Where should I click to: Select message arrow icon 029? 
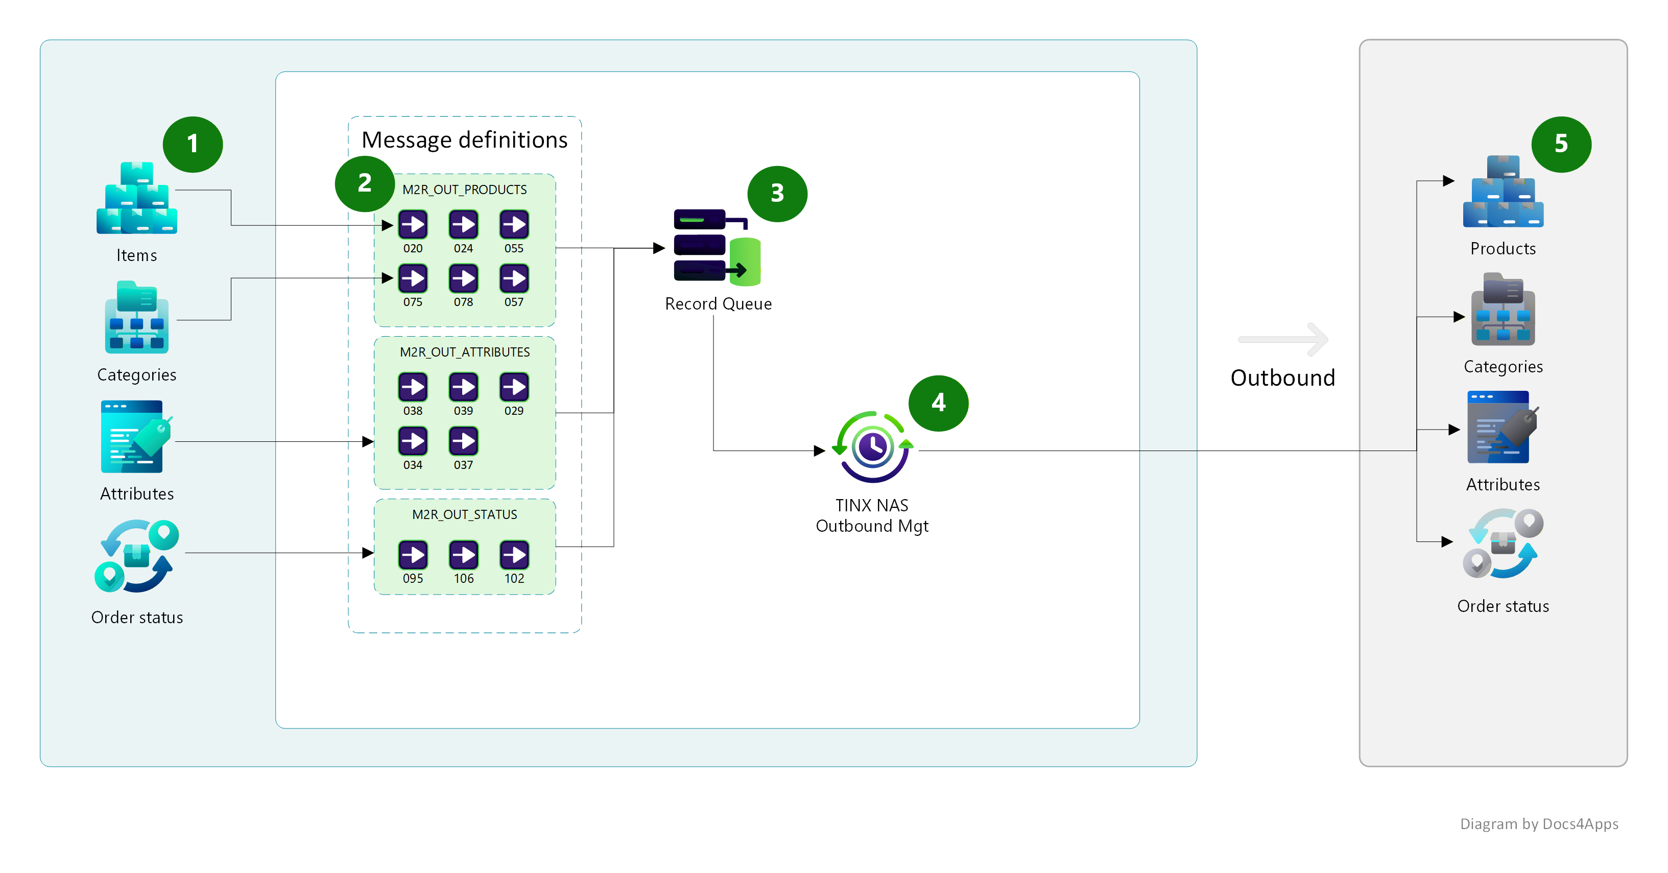pyautogui.click(x=514, y=387)
